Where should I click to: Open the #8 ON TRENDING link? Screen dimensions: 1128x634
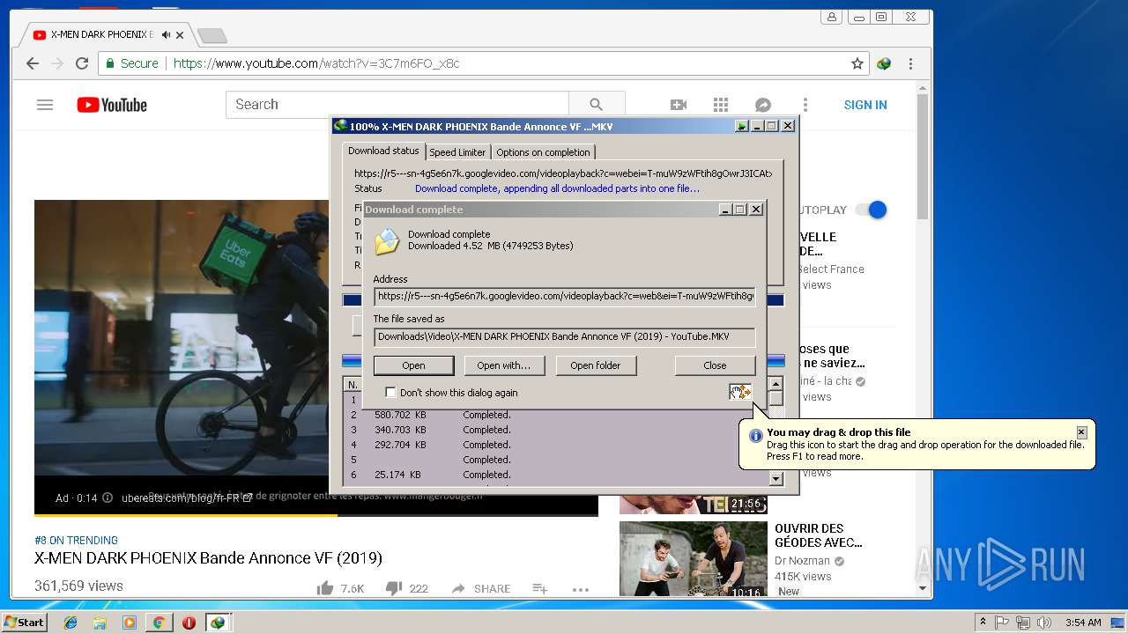[x=76, y=540]
